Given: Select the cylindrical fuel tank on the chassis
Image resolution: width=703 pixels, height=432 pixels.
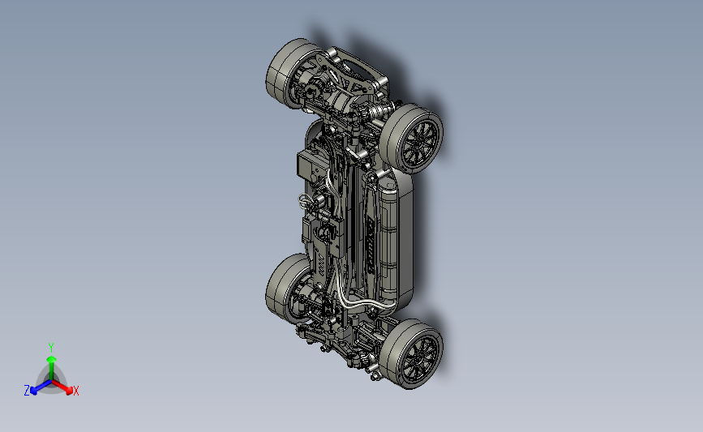Looking at the screenshot, I should (x=388, y=240).
